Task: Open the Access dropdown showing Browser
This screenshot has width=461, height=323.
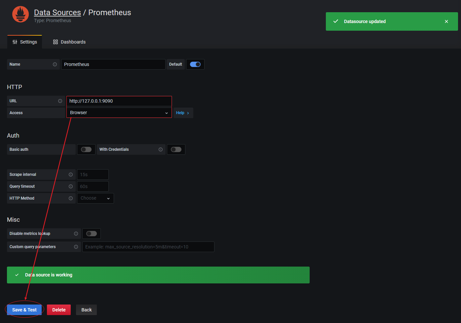Action: coord(119,113)
